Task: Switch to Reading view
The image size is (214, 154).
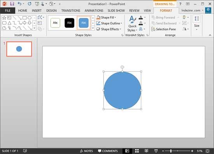Action: point(146,151)
